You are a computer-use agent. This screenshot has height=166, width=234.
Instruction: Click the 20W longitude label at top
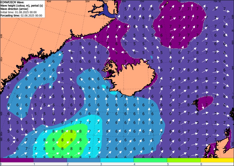[124, 1]
